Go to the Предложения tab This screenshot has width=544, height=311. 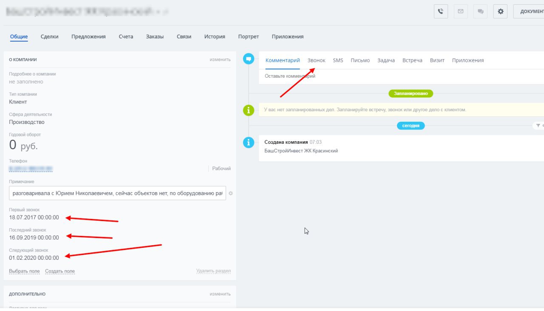click(88, 36)
